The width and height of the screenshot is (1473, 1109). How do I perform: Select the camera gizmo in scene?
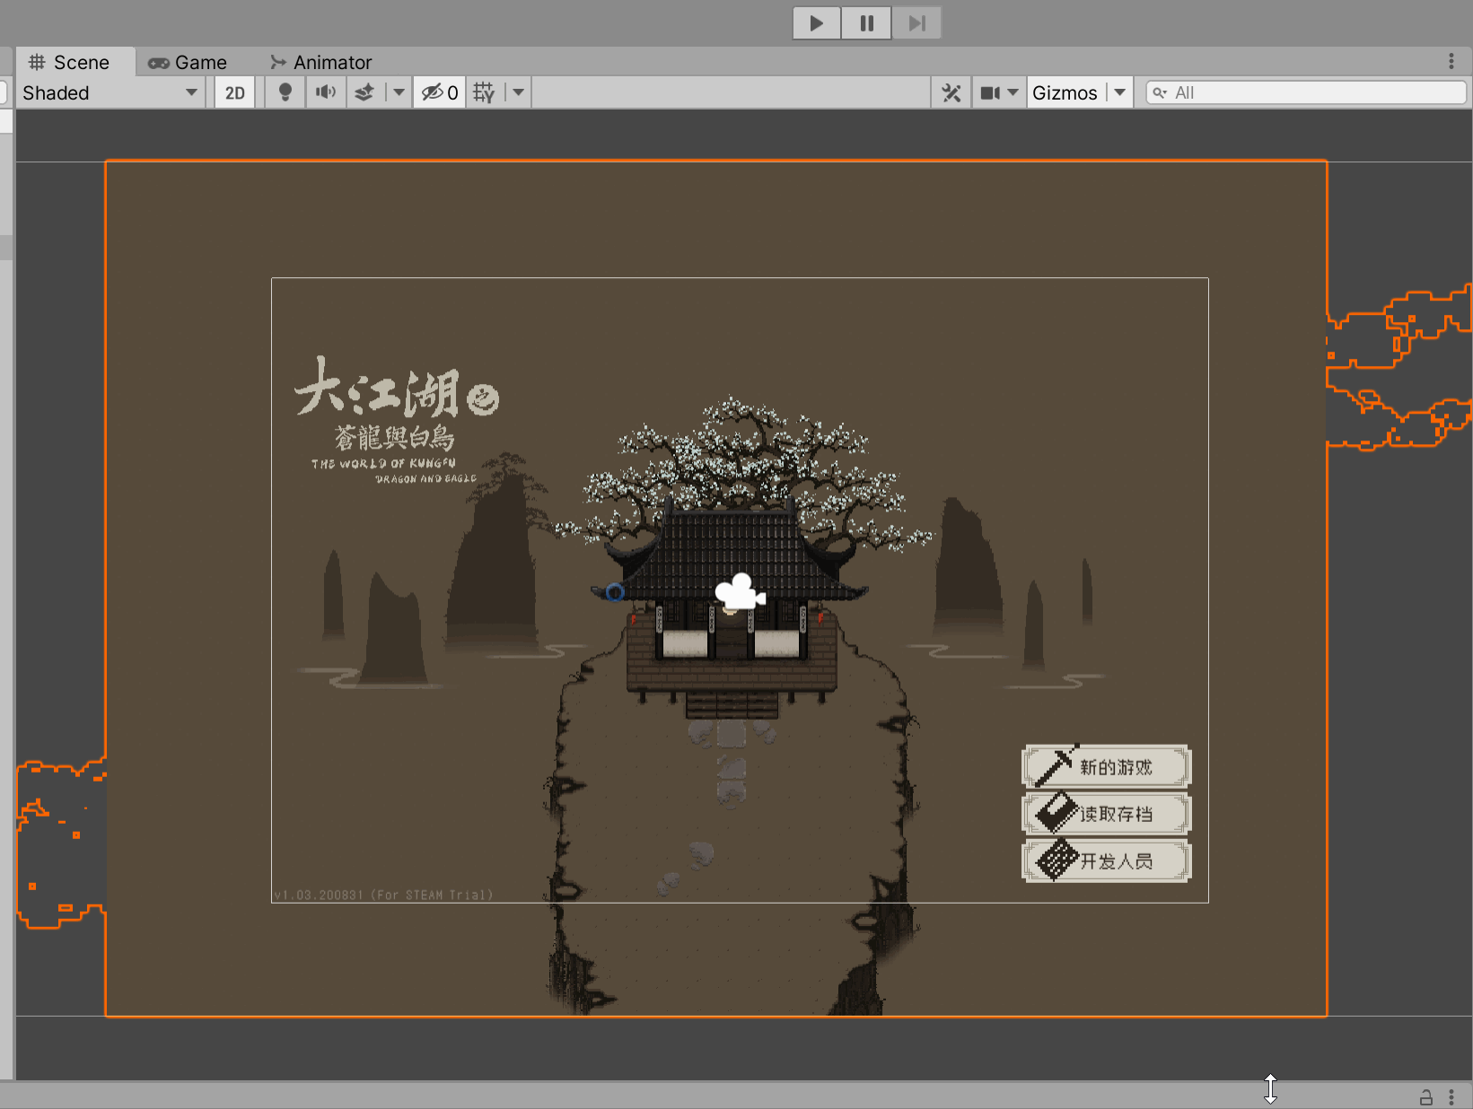(740, 593)
